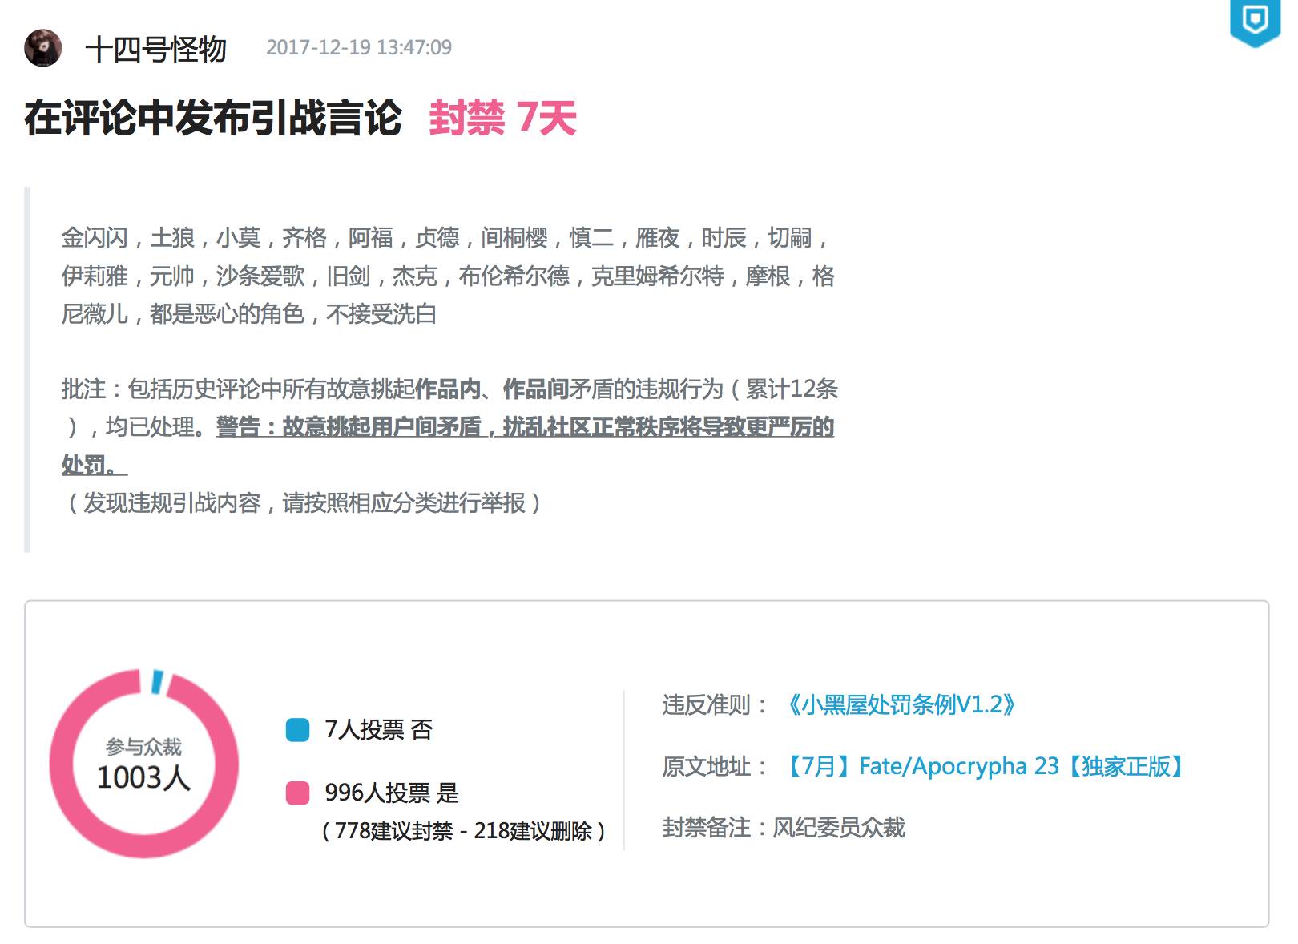Open the 十四号怪物 username
The width and height of the screenshot is (1298, 944).
point(156,49)
